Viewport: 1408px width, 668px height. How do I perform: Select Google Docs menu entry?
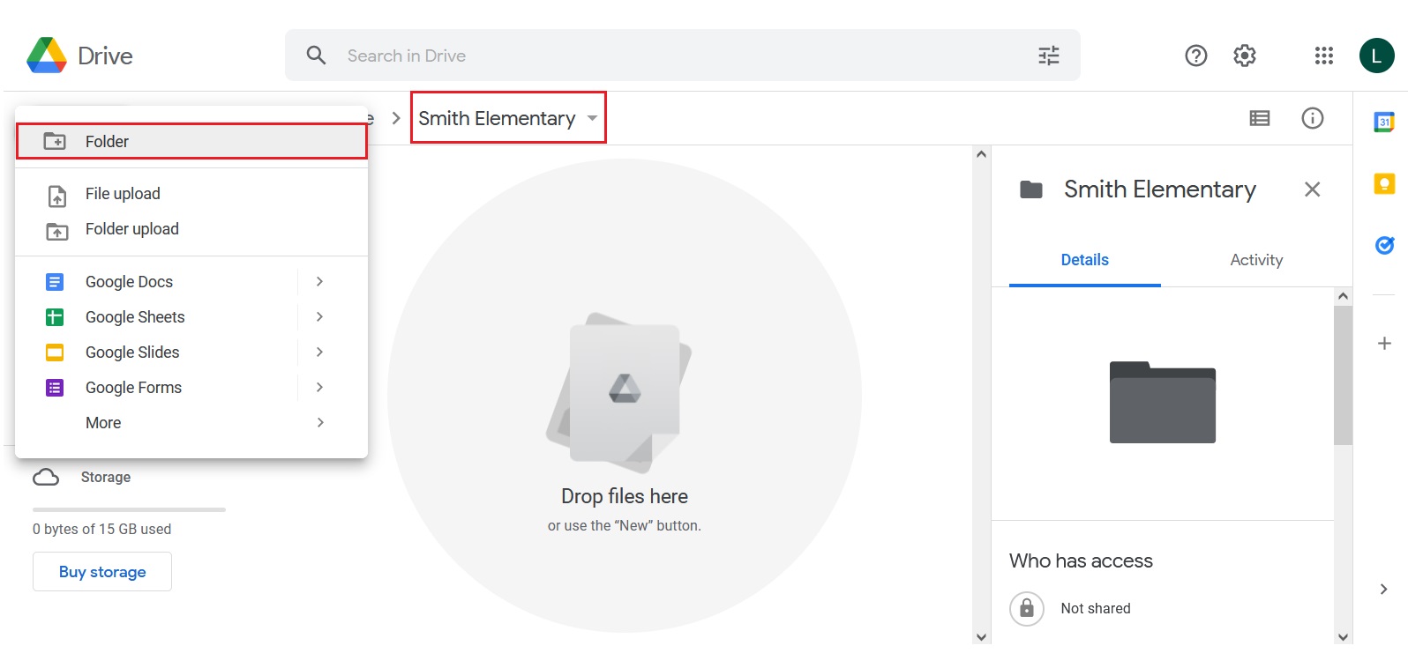tap(191, 282)
